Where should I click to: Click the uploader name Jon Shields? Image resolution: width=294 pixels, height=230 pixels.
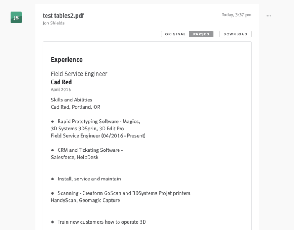point(54,23)
